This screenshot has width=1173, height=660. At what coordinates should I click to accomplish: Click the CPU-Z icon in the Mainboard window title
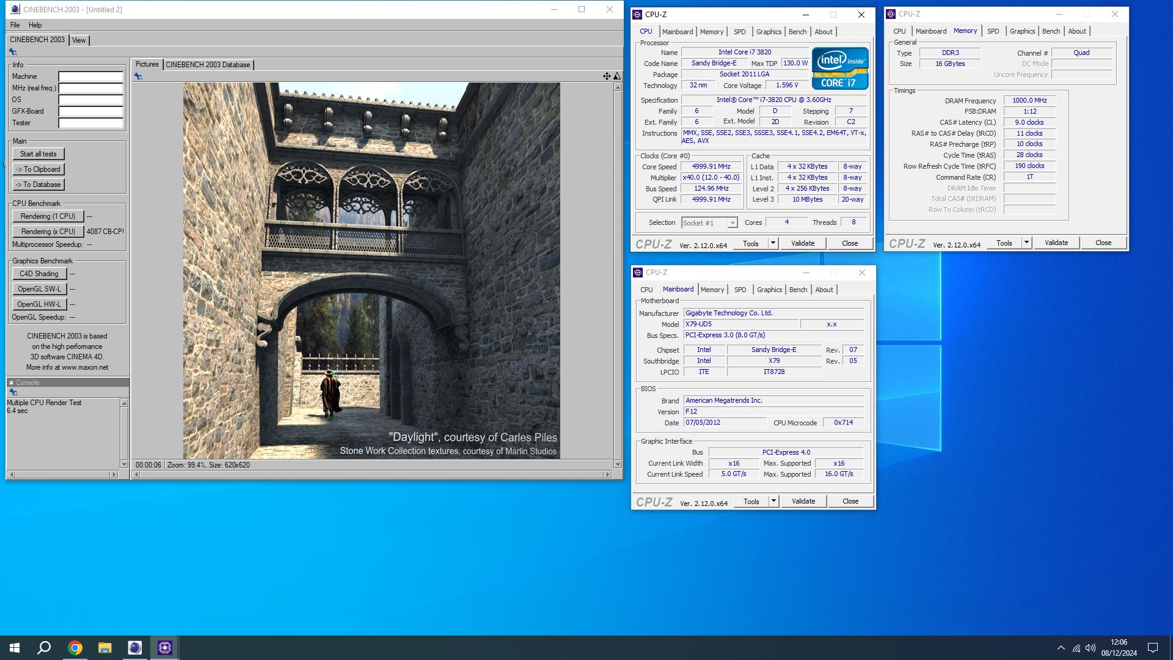638,273
